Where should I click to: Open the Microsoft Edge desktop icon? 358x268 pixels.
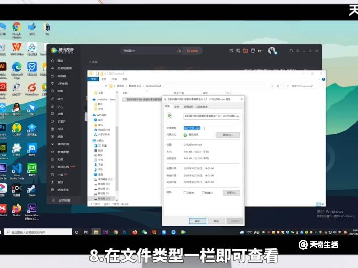[17, 70]
